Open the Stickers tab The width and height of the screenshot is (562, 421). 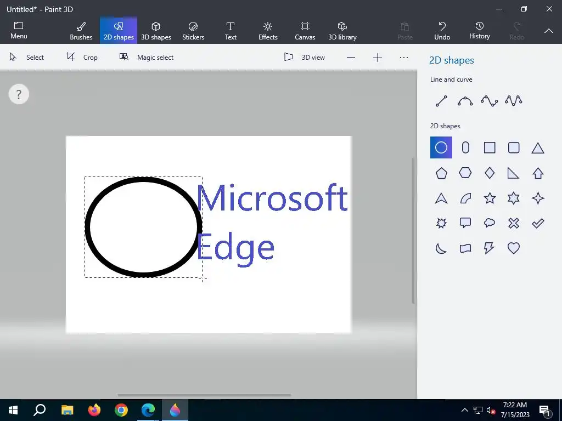point(193,31)
